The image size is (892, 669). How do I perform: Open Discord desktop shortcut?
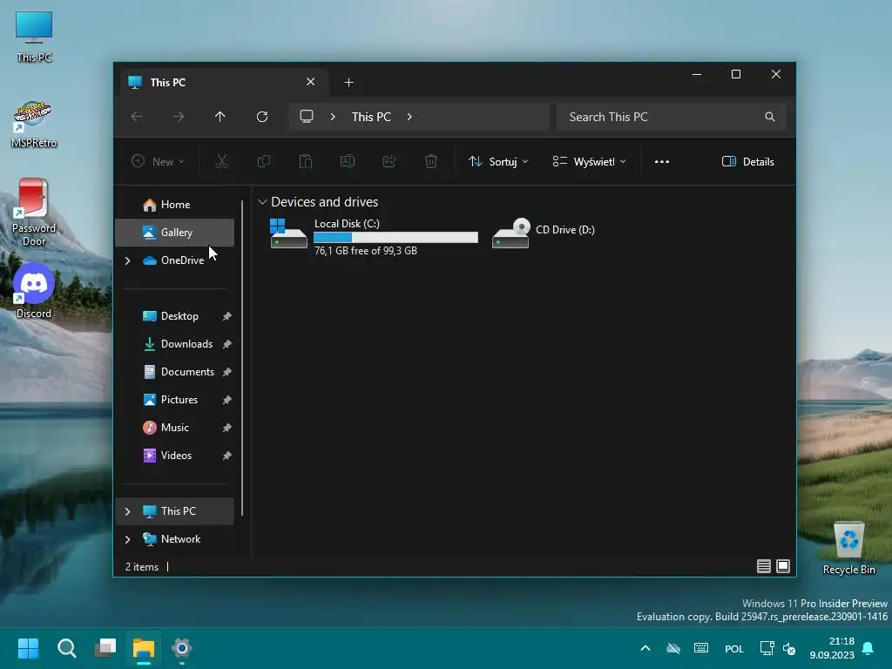click(34, 291)
